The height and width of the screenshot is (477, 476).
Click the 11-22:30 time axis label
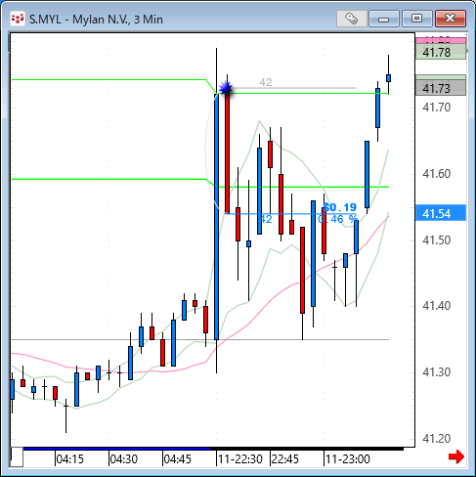(240, 459)
